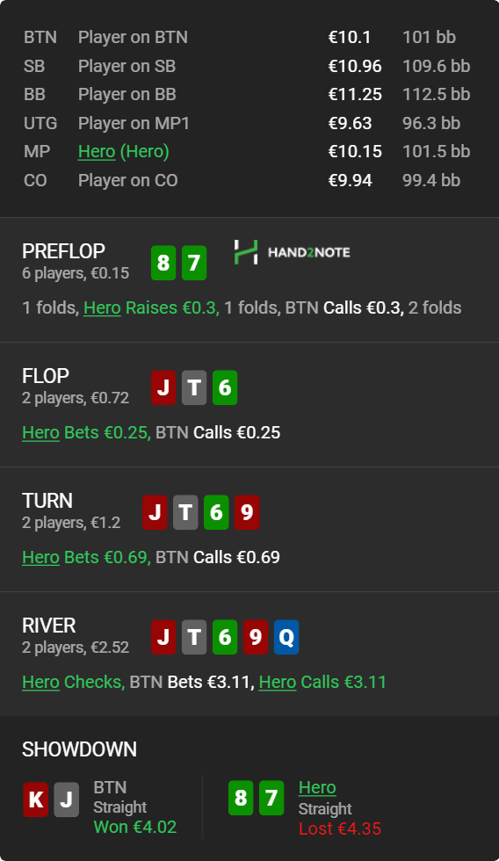Click the Hand2Note logo
The image size is (499, 861).
coord(292,252)
